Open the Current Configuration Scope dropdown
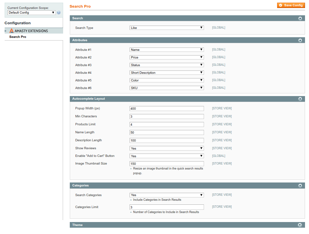 tap(32, 13)
